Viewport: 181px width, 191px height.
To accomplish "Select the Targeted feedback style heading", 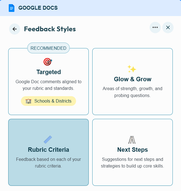I will coord(48,72).
